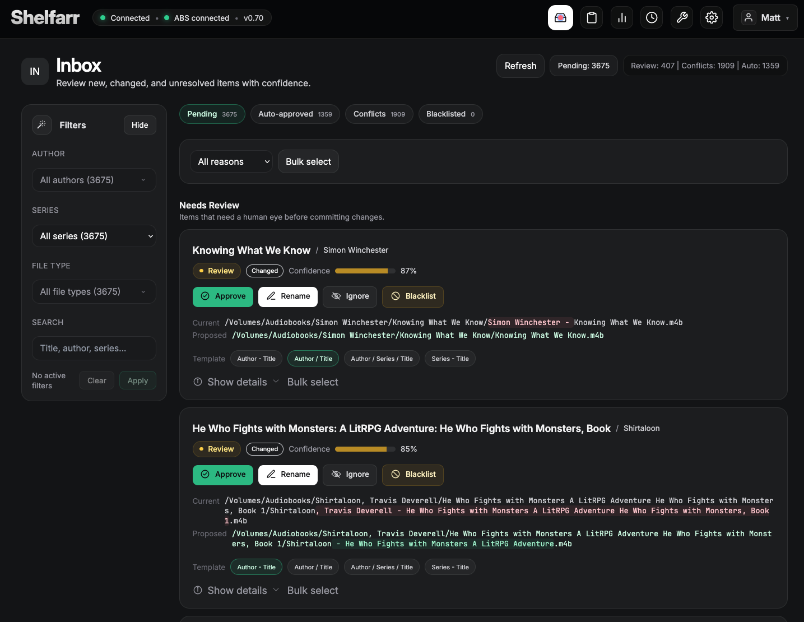The image size is (804, 622).
Task: Switch to the Auto-approved tab
Action: (295, 114)
